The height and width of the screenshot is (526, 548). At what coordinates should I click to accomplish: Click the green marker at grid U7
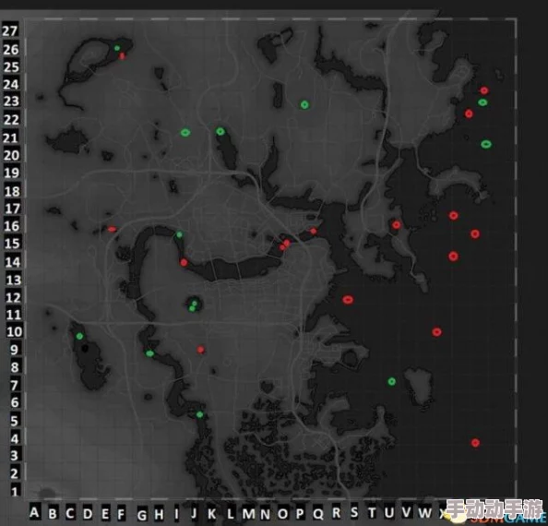391,381
